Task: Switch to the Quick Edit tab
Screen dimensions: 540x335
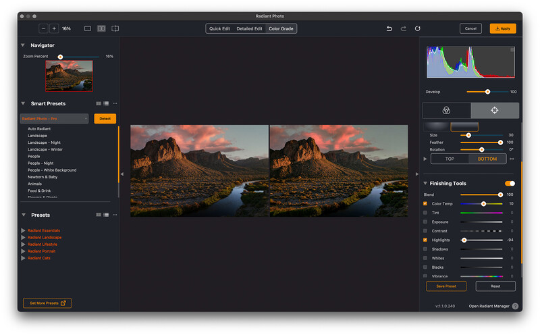Action: (x=219, y=28)
